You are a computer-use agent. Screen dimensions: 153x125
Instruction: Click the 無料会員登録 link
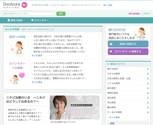[134, 14]
